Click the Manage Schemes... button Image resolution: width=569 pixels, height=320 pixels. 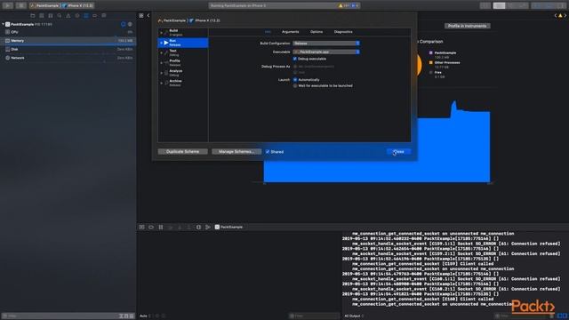(236, 152)
